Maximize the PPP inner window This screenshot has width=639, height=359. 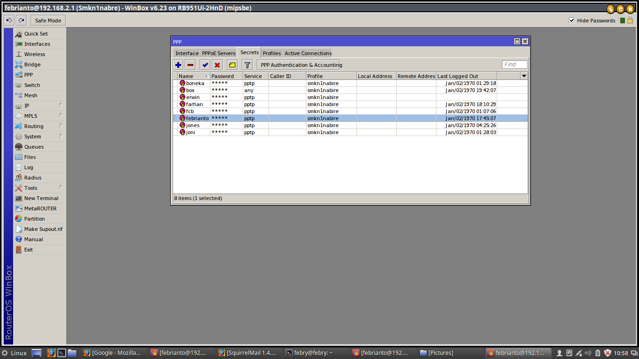pos(517,42)
